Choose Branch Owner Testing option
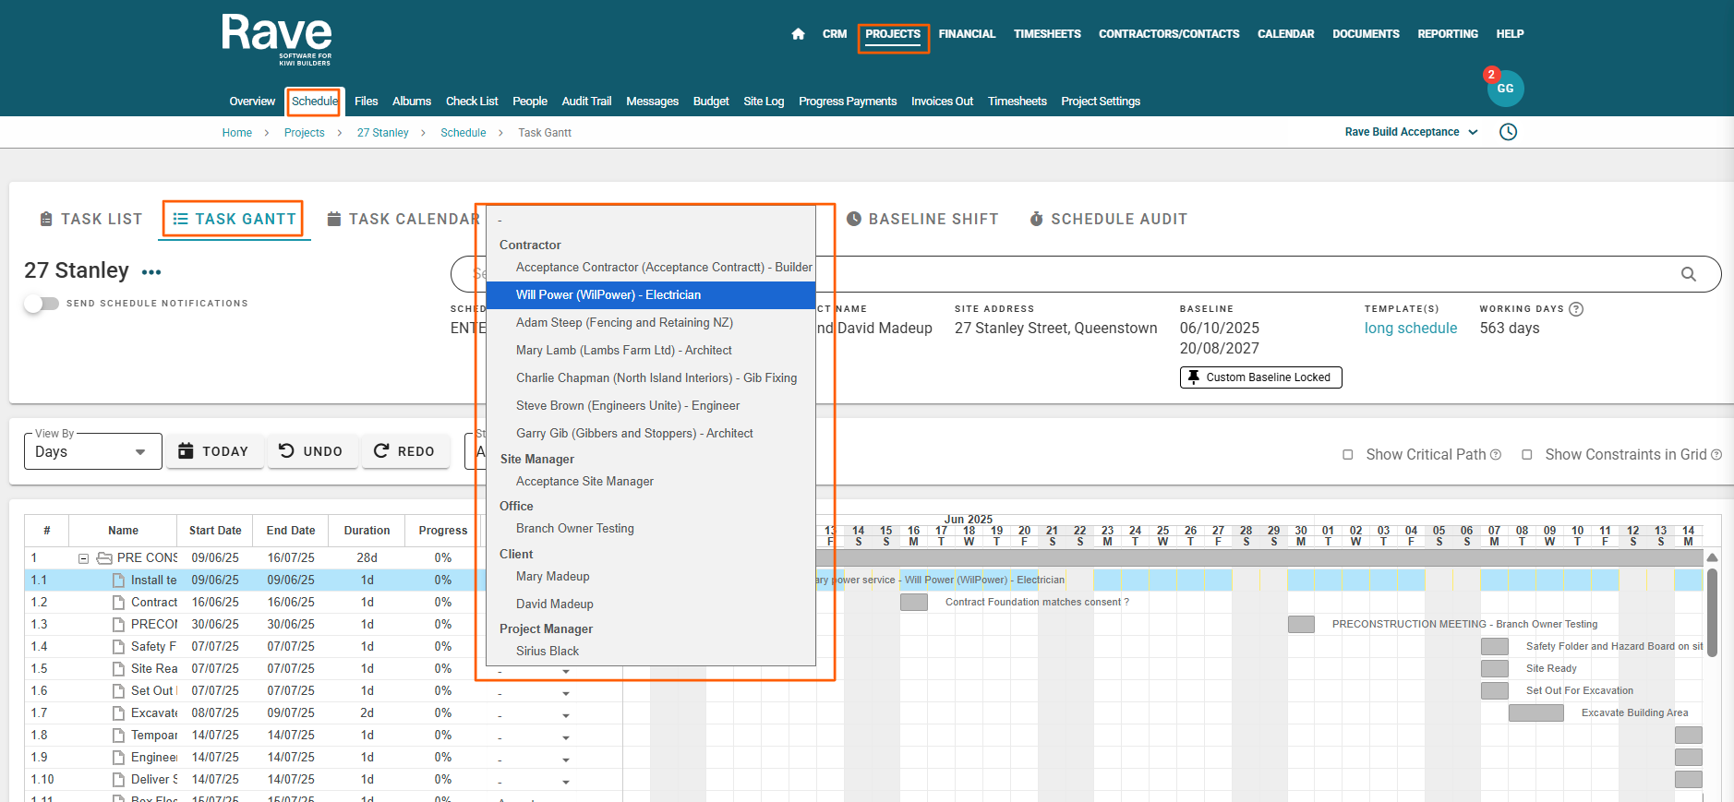Image resolution: width=1734 pixels, height=802 pixels. pos(651,529)
